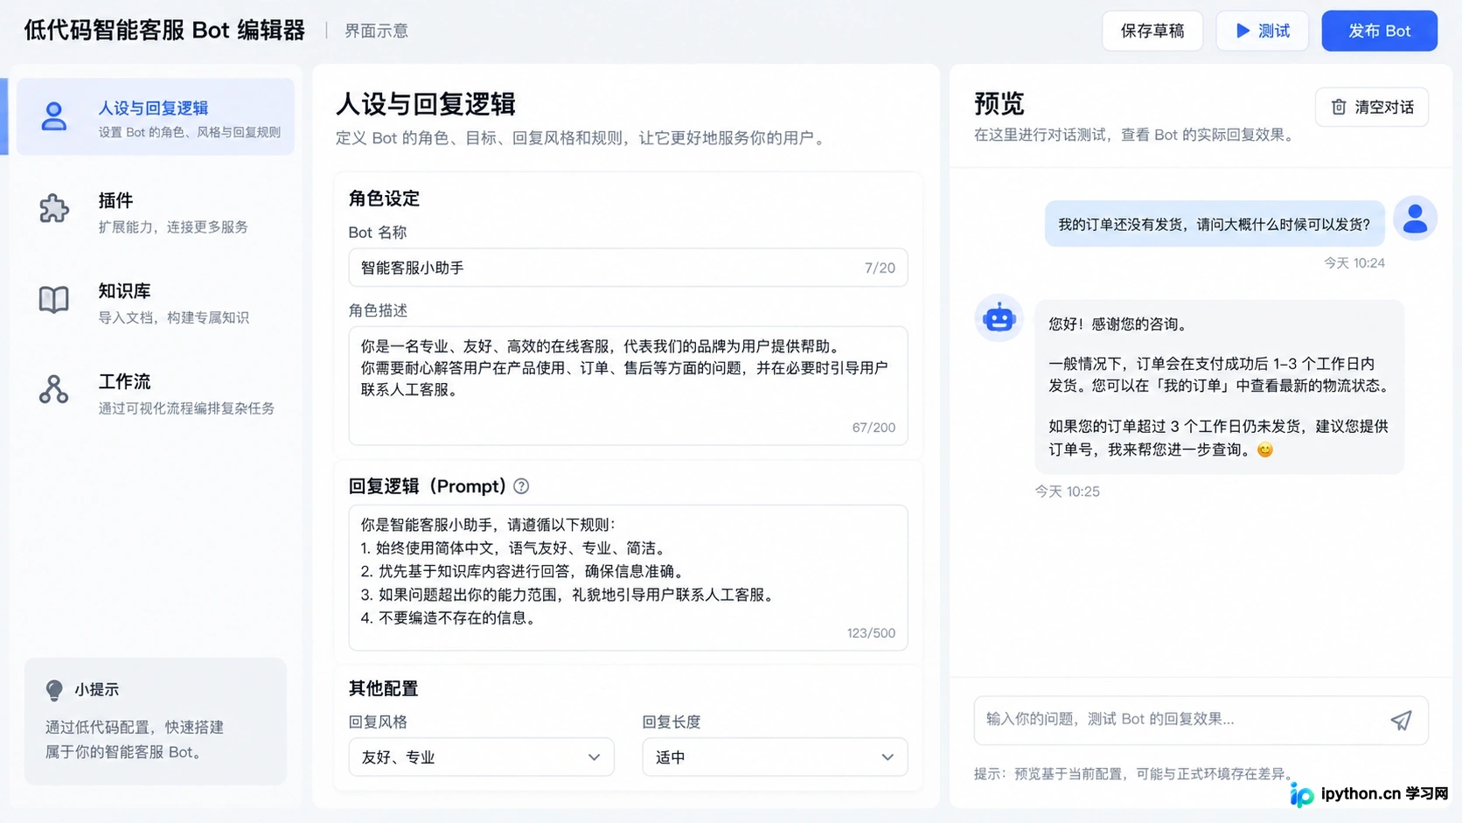1462x823 pixels.
Task: Focus the Bot 名称 input field
Action: [628, 268]
